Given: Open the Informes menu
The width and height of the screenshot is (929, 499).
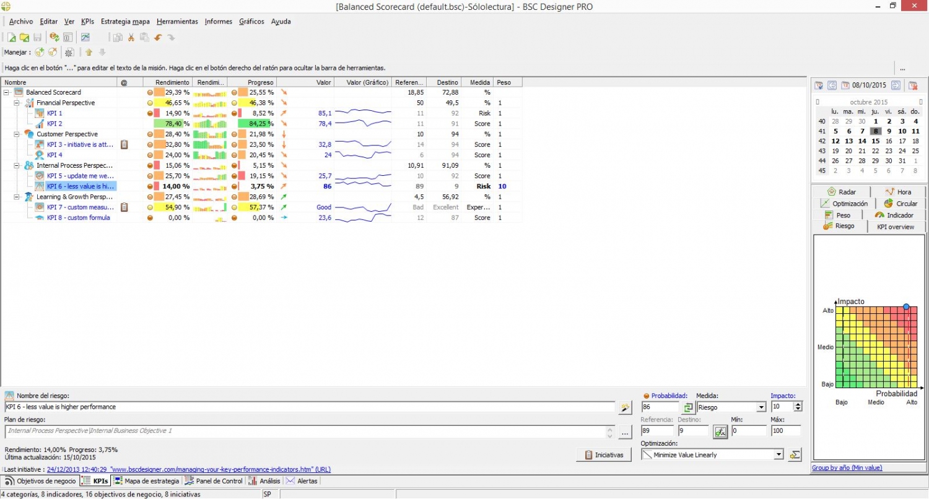Looking at the screenshot, I should 219,22.
